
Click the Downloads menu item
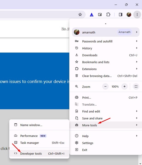pyautogui.click(x=106, y=55)
